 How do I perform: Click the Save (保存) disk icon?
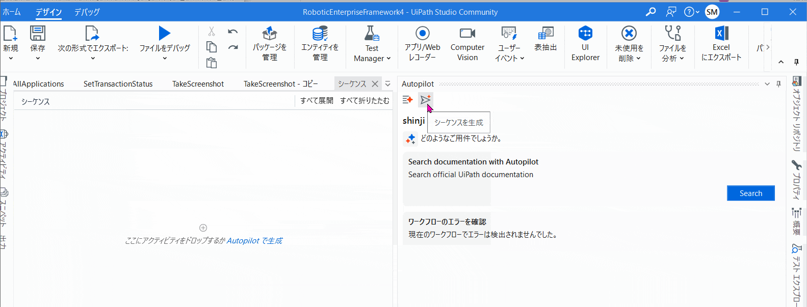pos(37,33)
